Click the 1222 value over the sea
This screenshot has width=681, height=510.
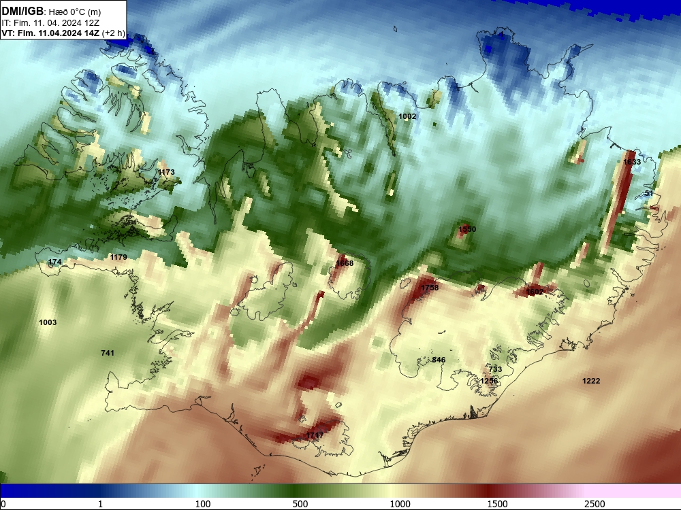[591, 381]
